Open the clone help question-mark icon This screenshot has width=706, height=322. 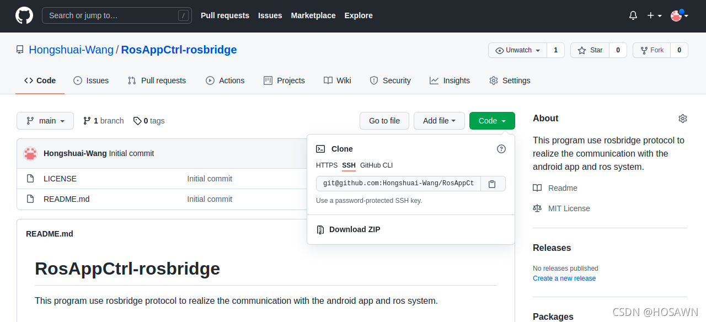point(501,149)
